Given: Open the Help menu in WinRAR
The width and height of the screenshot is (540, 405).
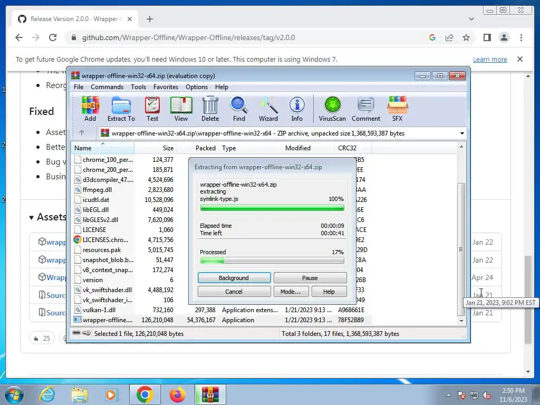Looking at the screenshot, I should tap(221, 87).
